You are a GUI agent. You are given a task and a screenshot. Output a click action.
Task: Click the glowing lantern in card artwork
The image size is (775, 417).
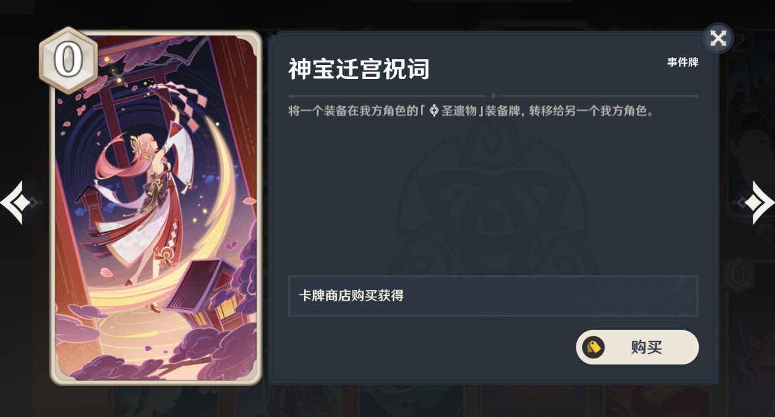[210, 291]
